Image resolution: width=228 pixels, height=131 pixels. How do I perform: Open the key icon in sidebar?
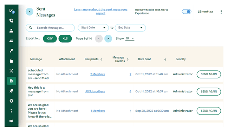click(x=11, y=50)
